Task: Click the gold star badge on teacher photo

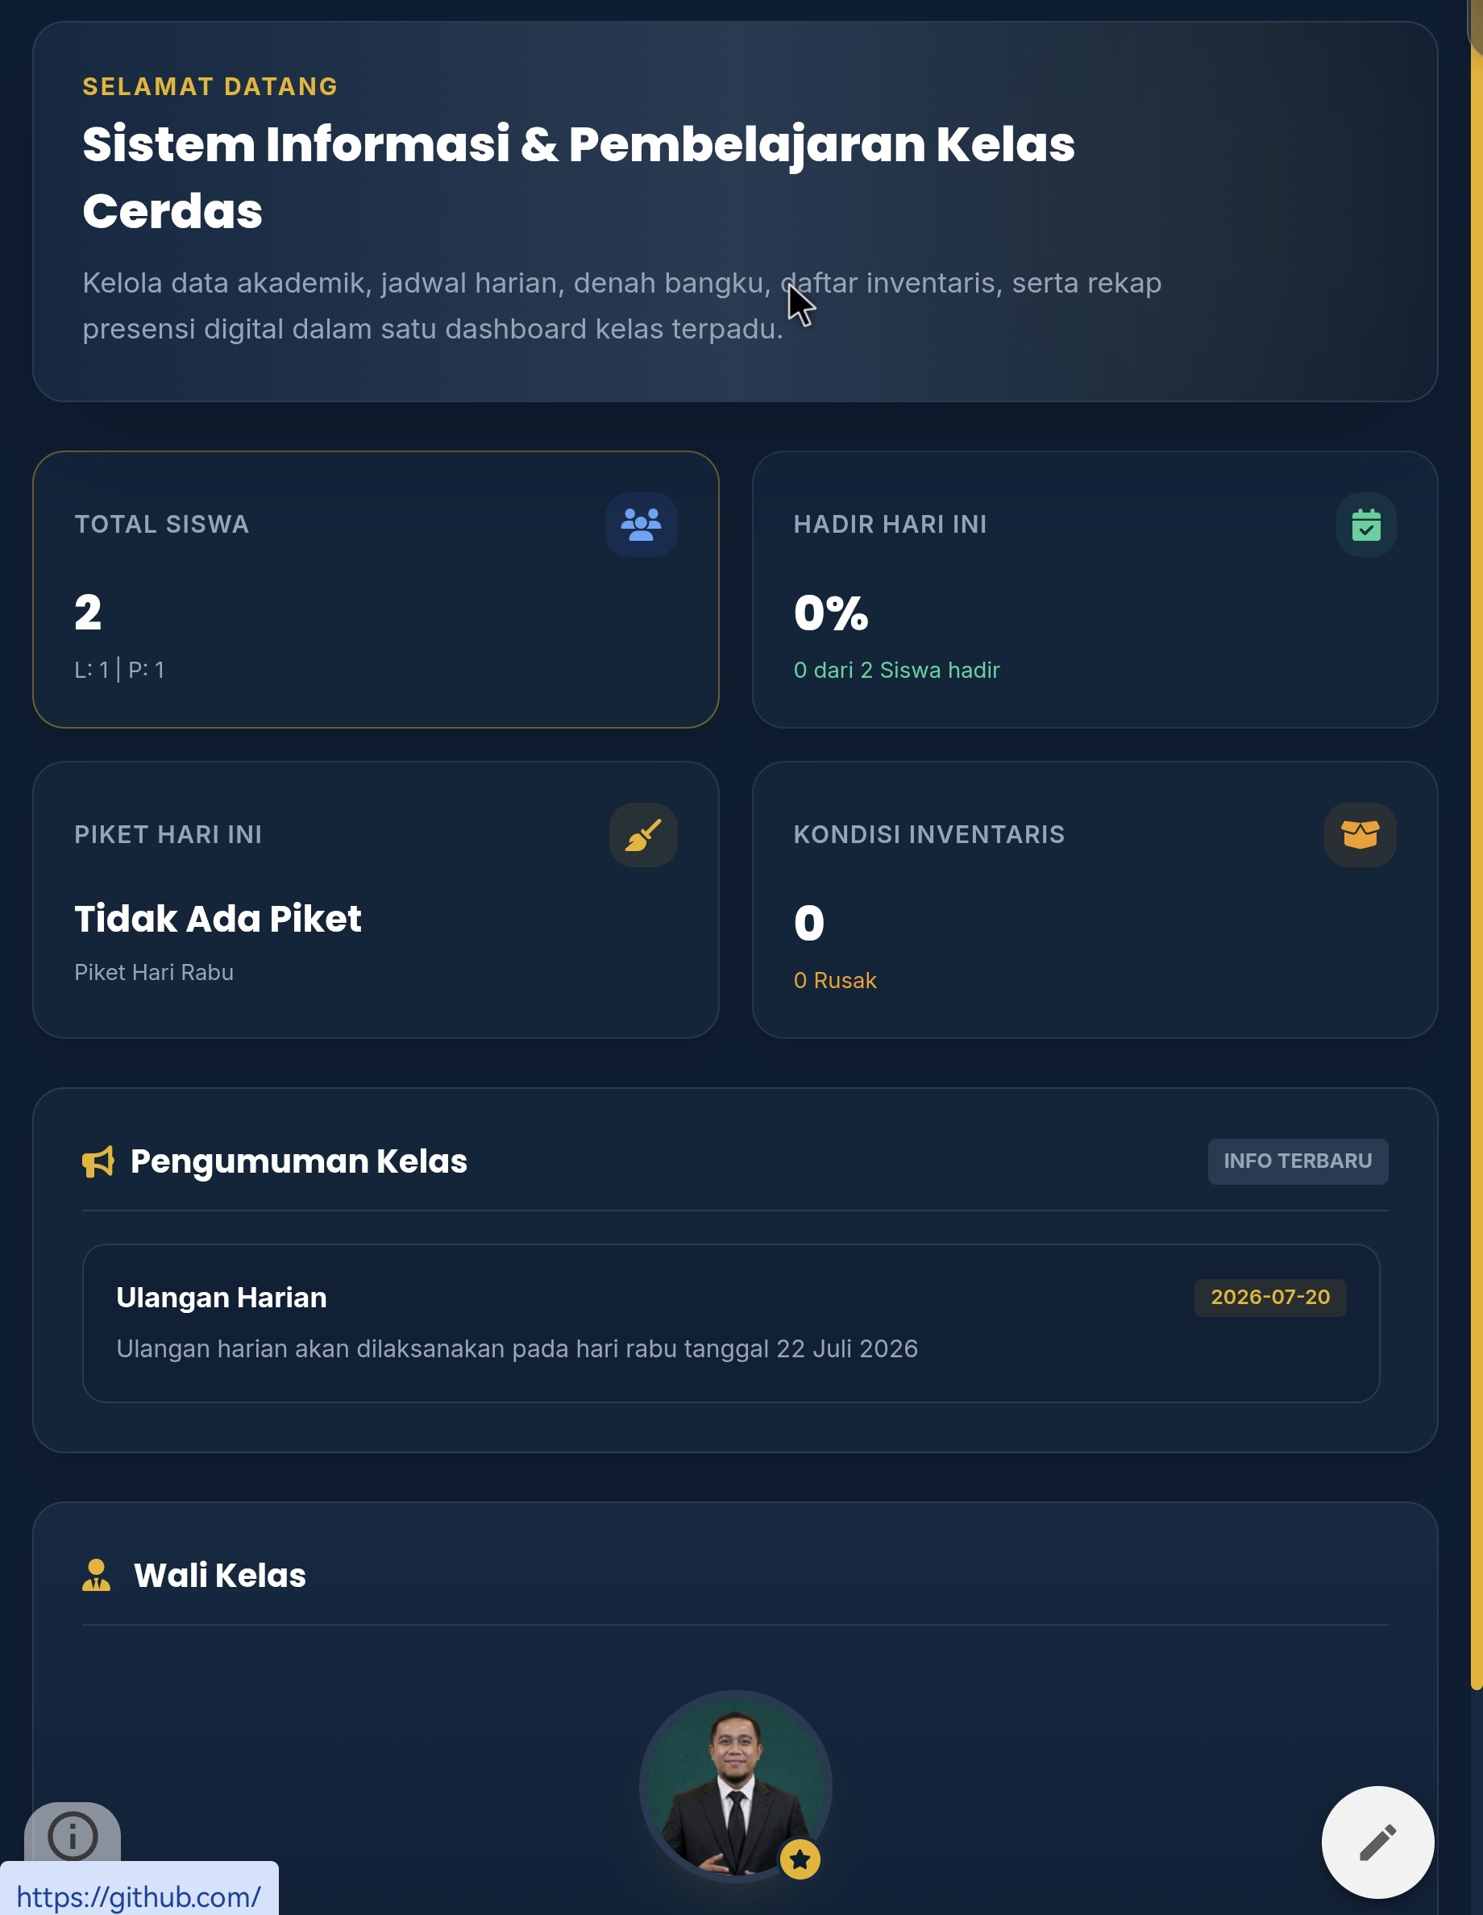Action: (x=799, y=1859)
